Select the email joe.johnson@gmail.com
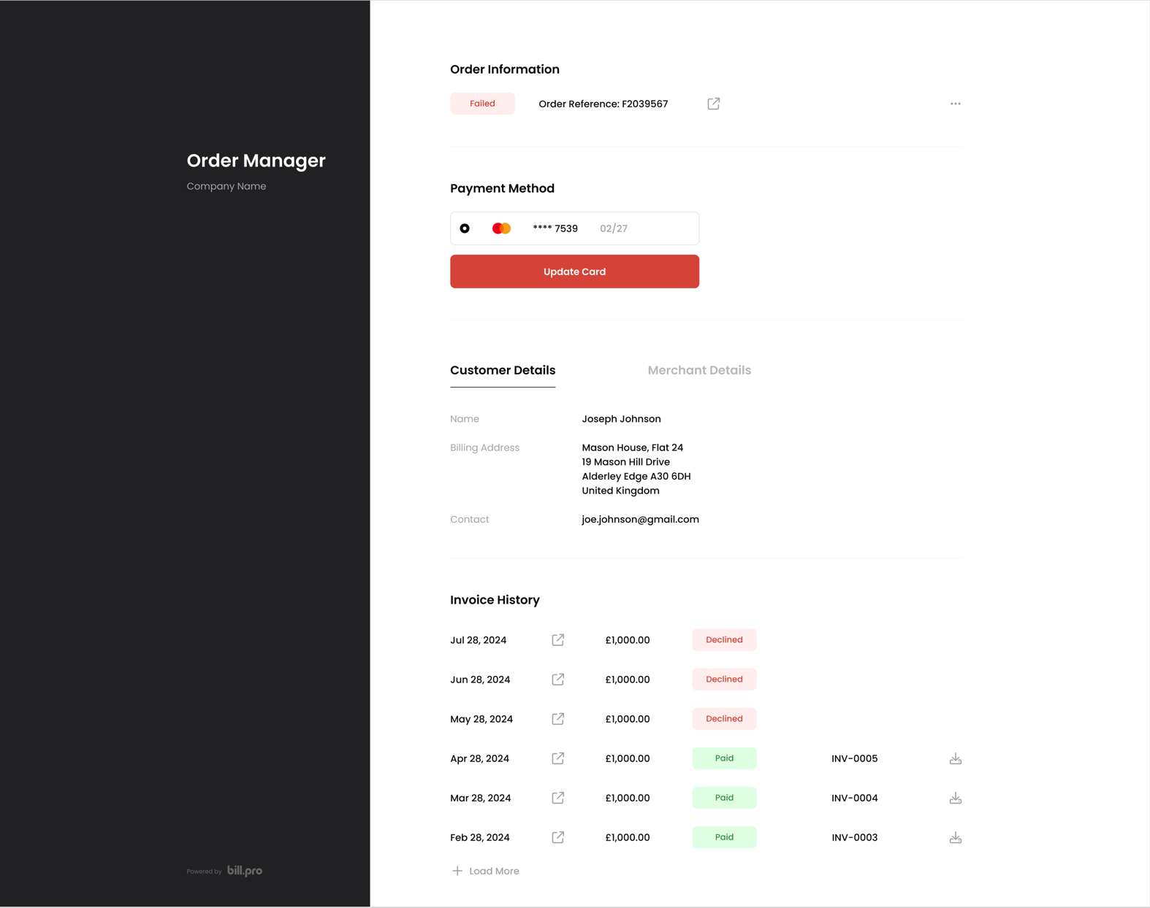Viewport: 1150px width, 908px height. click(640, 520)
